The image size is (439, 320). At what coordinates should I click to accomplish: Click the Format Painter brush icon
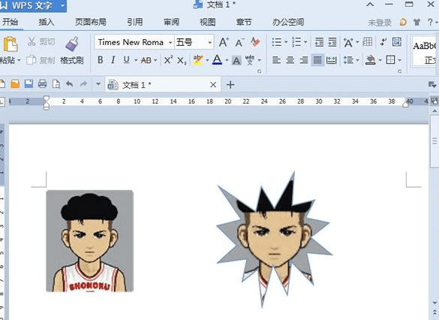coord(72,44)
